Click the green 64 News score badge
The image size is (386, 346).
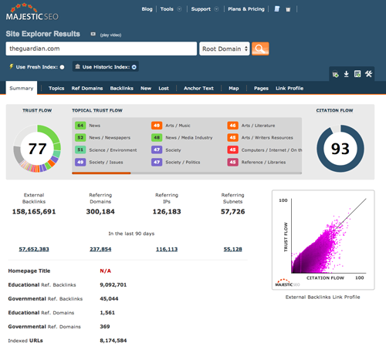coord(80,126)
